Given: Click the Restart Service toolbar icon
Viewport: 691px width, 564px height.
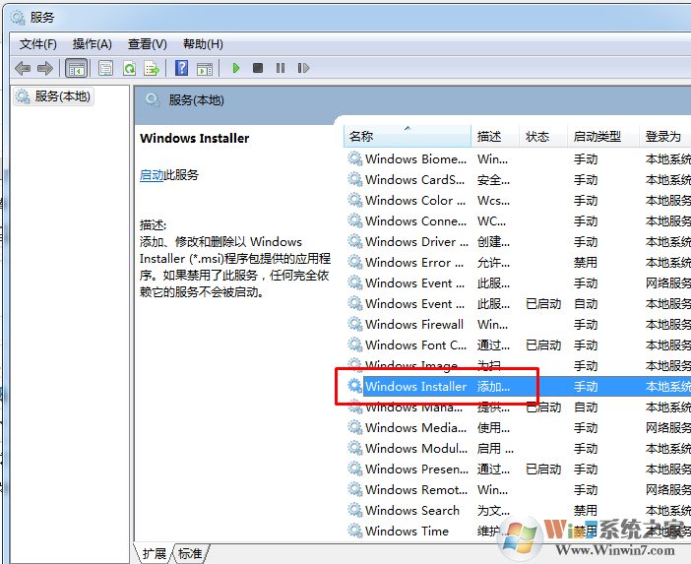Looking at the screenshot, I should pos(303,68).
